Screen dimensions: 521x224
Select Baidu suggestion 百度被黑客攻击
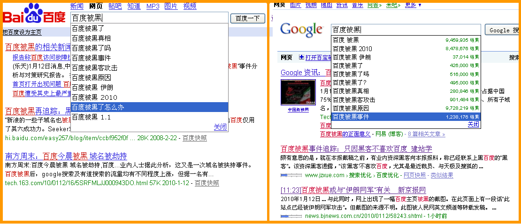tap(150, 67)
